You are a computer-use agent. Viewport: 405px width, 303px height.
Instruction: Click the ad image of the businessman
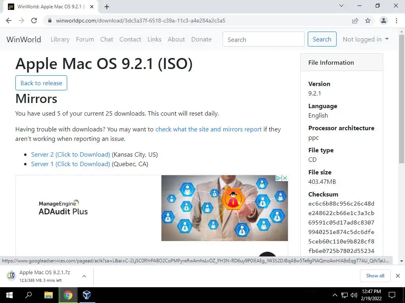point(225,208)
